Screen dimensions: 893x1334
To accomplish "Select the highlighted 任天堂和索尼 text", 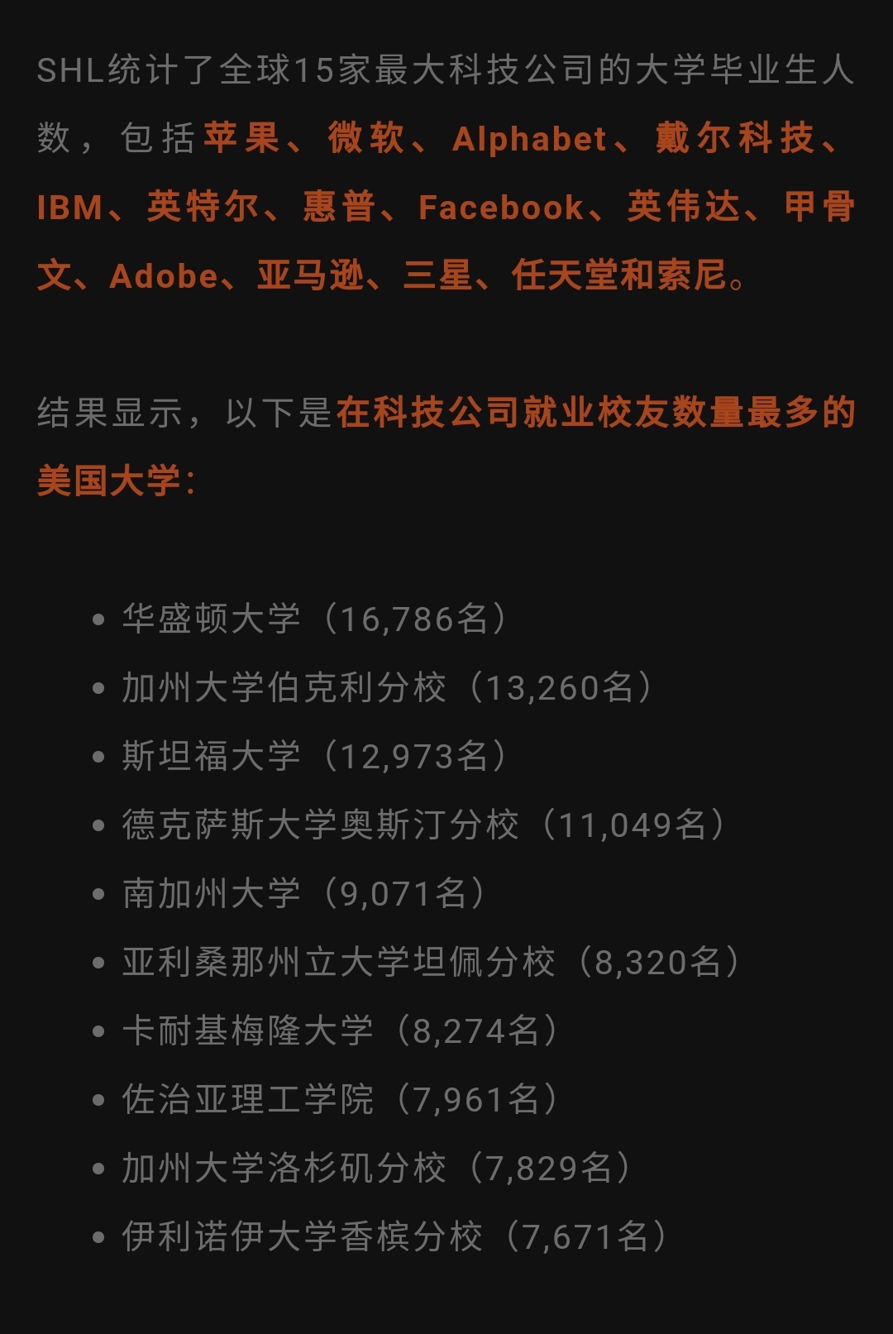I will (619, 276).
